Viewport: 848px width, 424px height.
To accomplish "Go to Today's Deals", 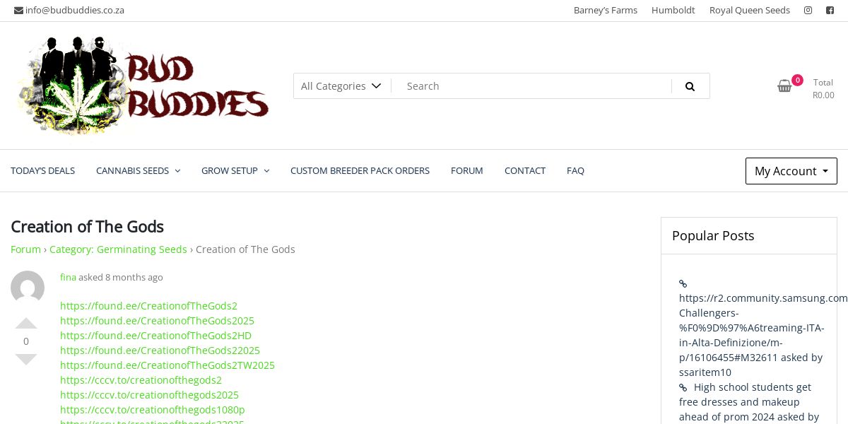I will click(x=42, y=170).
